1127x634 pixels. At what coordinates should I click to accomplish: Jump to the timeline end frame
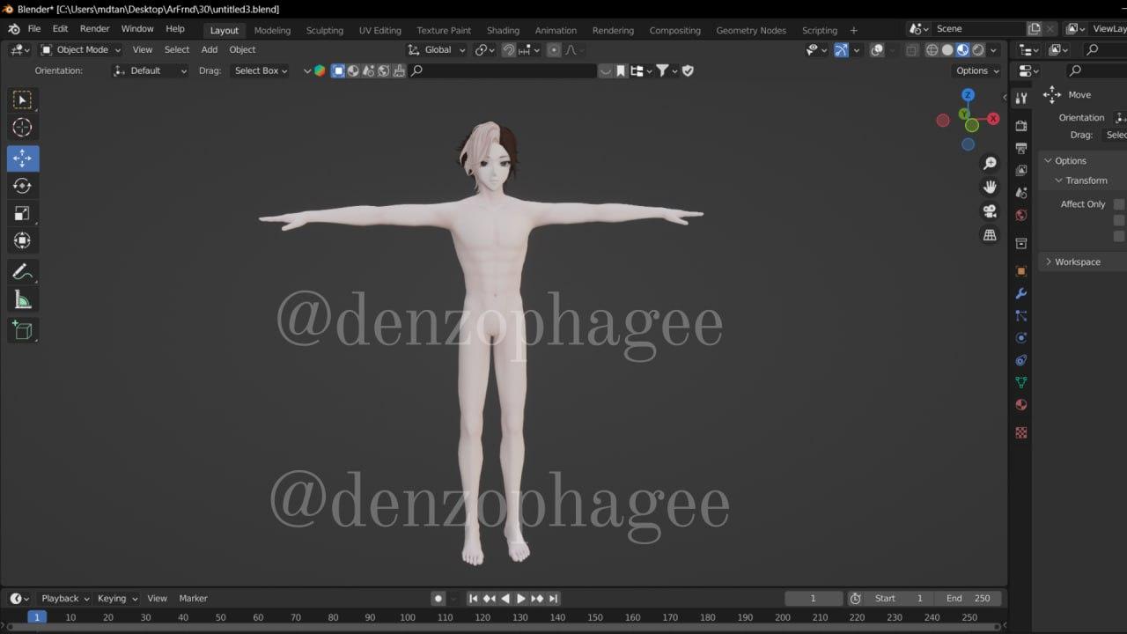553,599
